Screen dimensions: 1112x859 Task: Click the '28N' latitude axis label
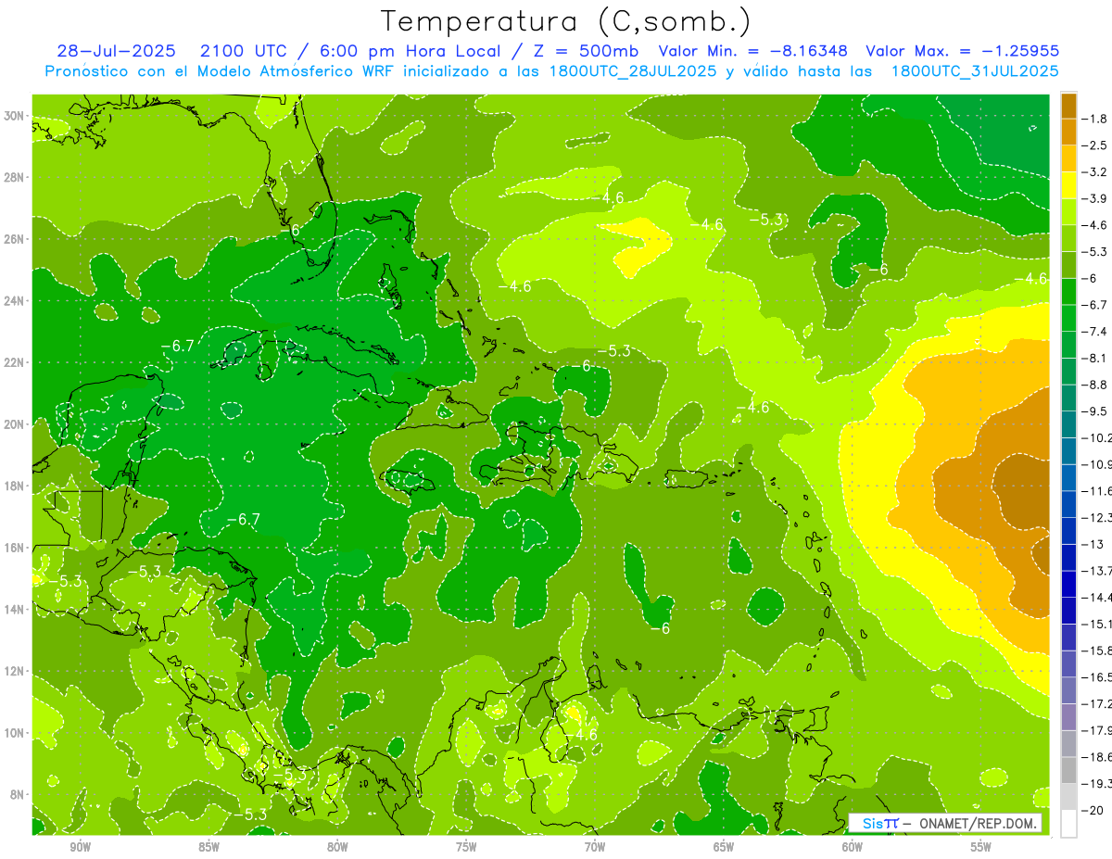pos(15,177)
